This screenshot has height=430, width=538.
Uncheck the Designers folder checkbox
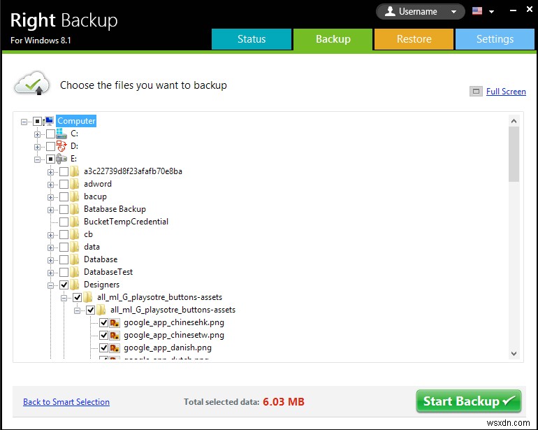64,285
